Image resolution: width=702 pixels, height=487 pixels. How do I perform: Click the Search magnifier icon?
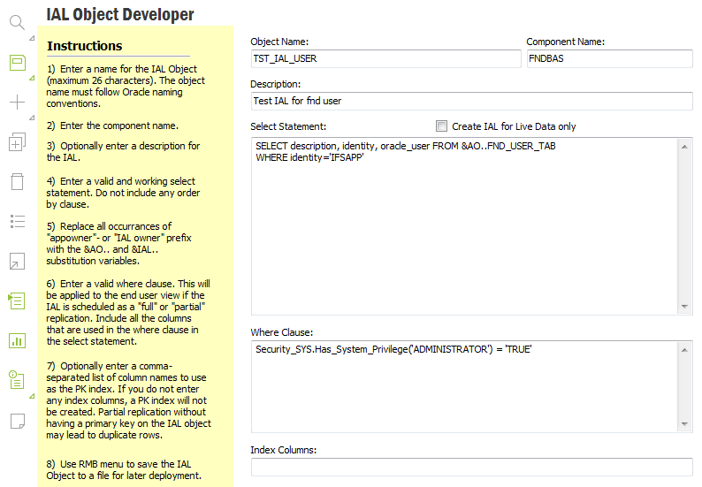click(x=17, y=22)
